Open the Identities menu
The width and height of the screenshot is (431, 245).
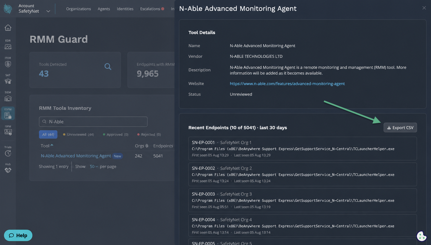pyautogui.click(x=125, y=9)
